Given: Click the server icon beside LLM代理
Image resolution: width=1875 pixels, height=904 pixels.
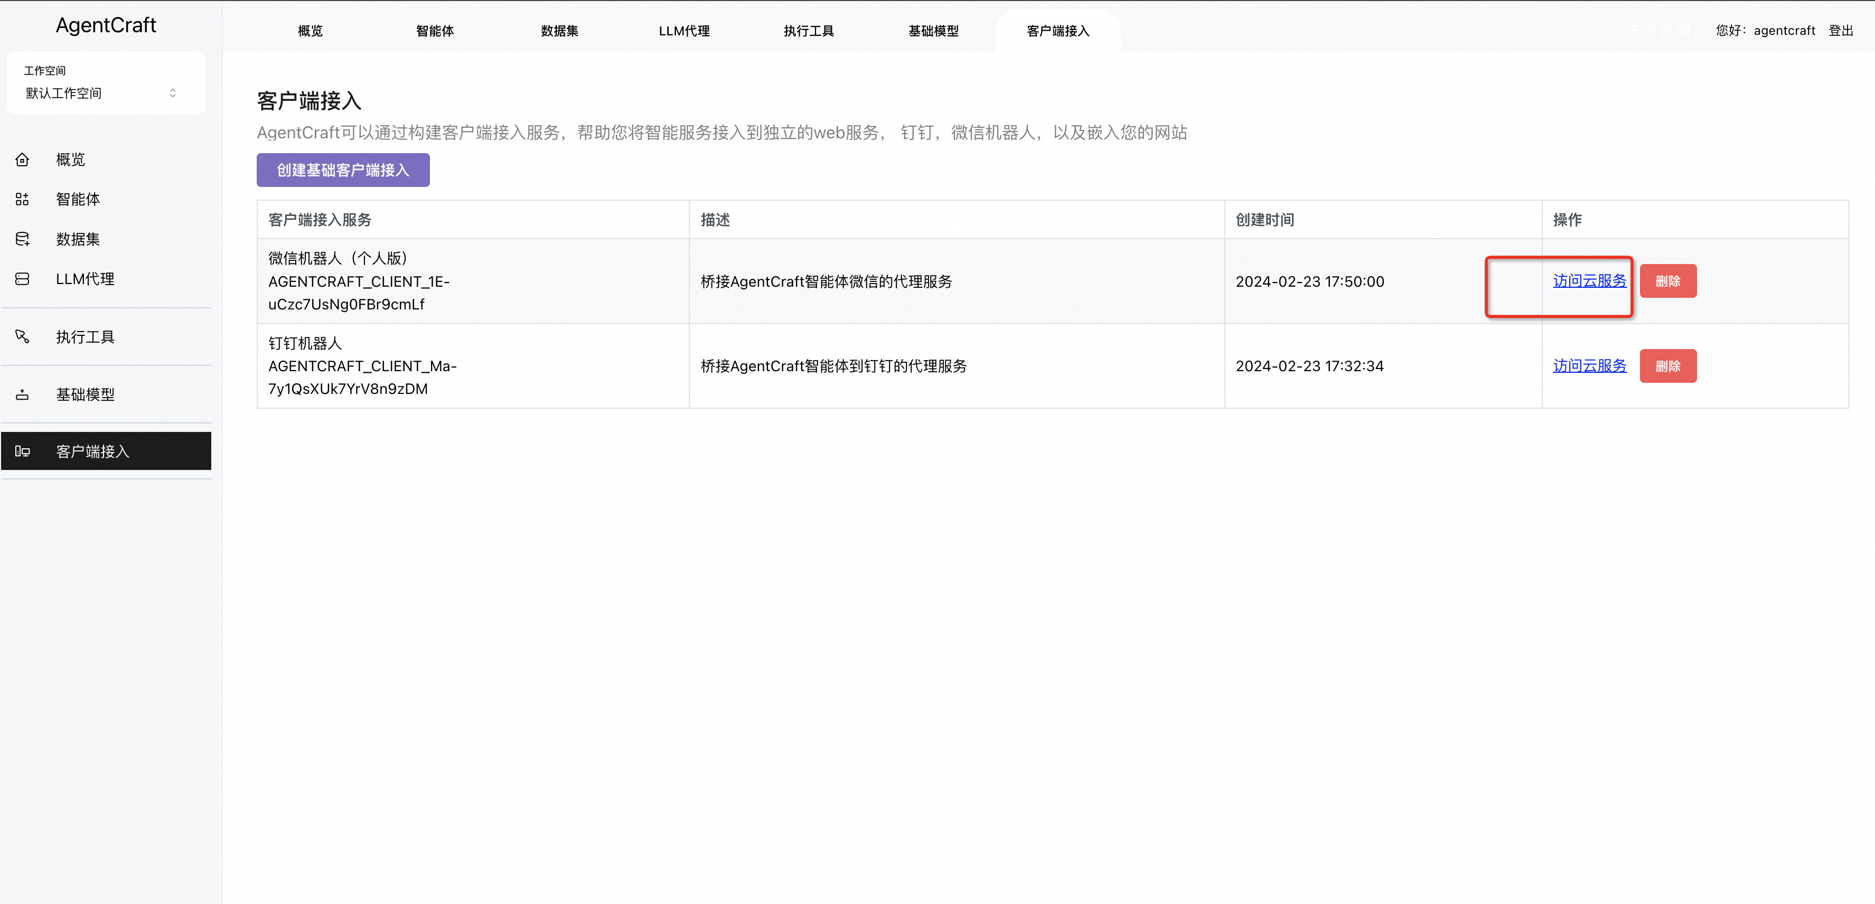Looking at the screenshot, I should [23, 279].
